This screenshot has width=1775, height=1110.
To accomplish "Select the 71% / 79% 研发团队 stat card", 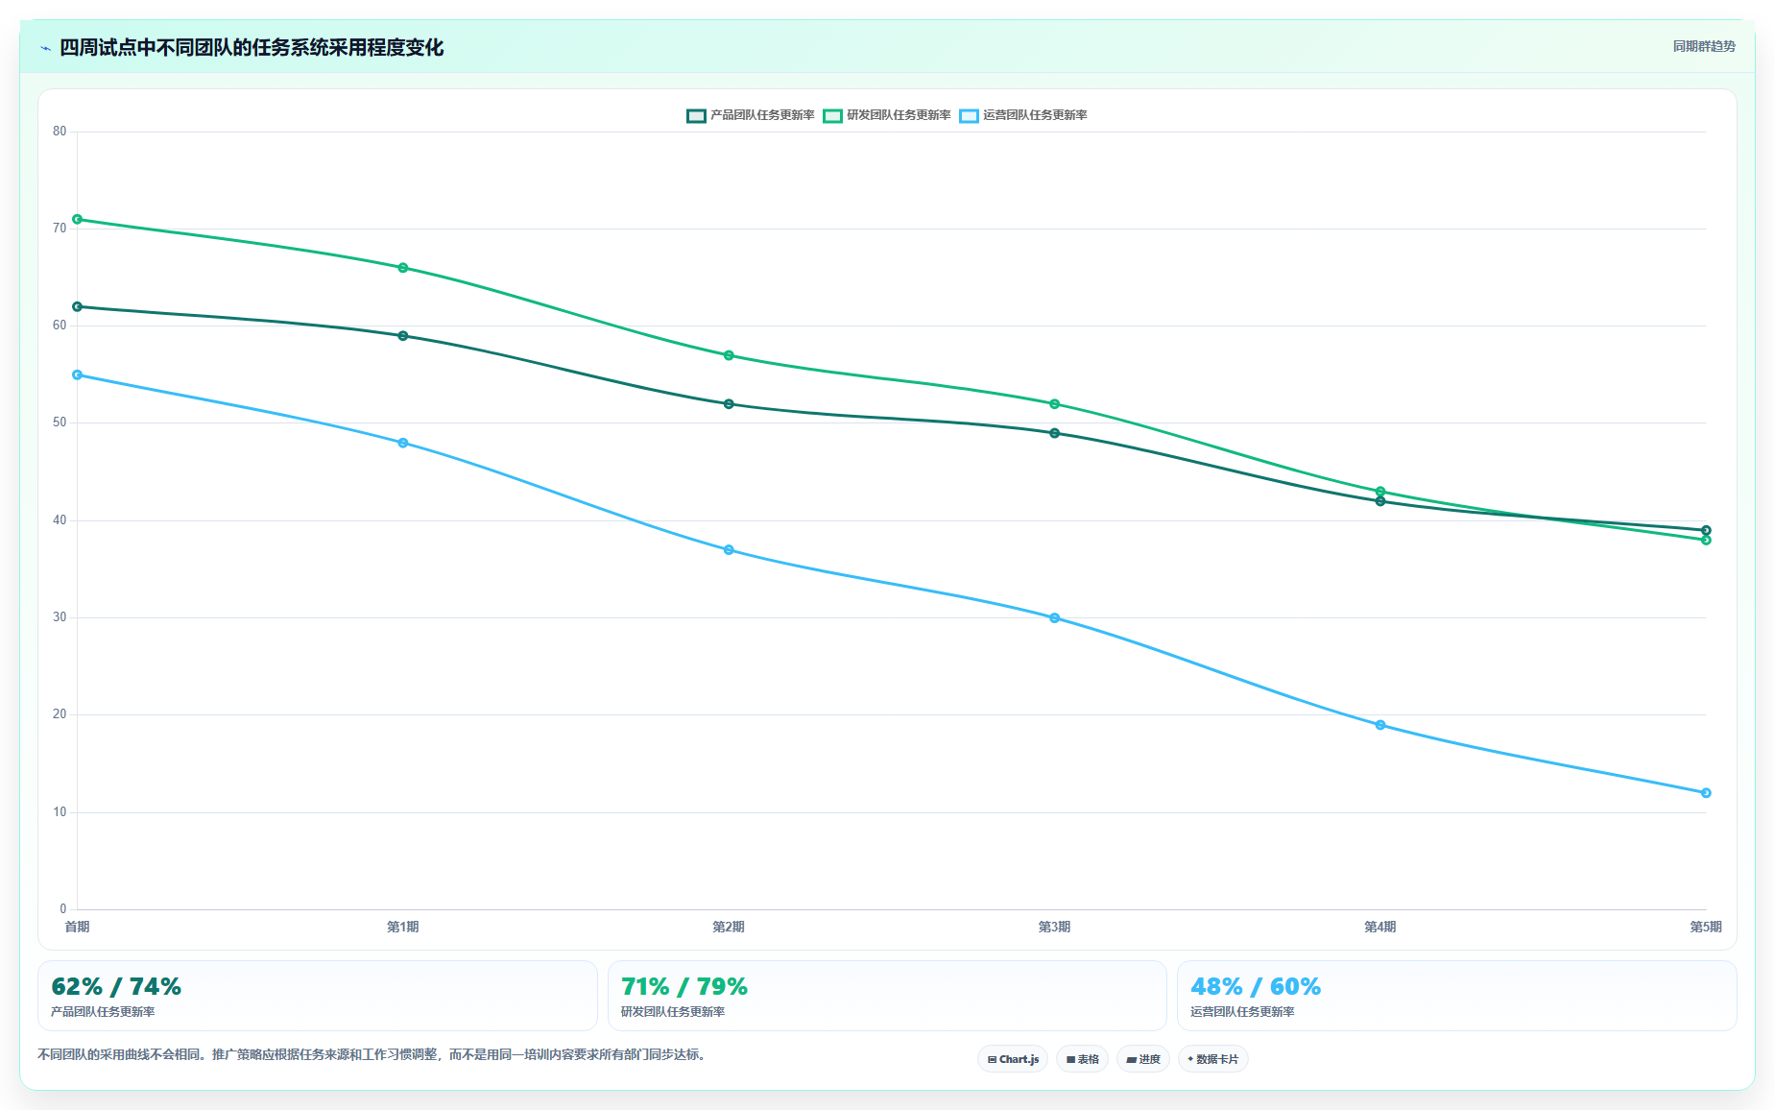I will tap(887, 996).
